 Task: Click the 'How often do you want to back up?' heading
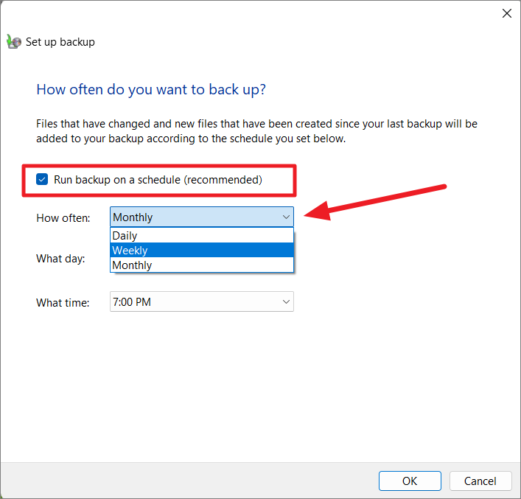[151, 90]
